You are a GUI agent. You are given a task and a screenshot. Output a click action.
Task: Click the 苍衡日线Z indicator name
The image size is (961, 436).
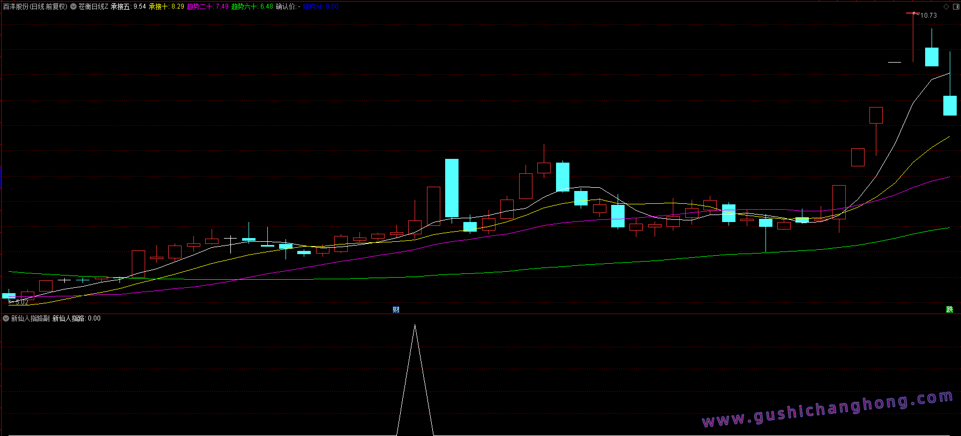tap(93, 6)
